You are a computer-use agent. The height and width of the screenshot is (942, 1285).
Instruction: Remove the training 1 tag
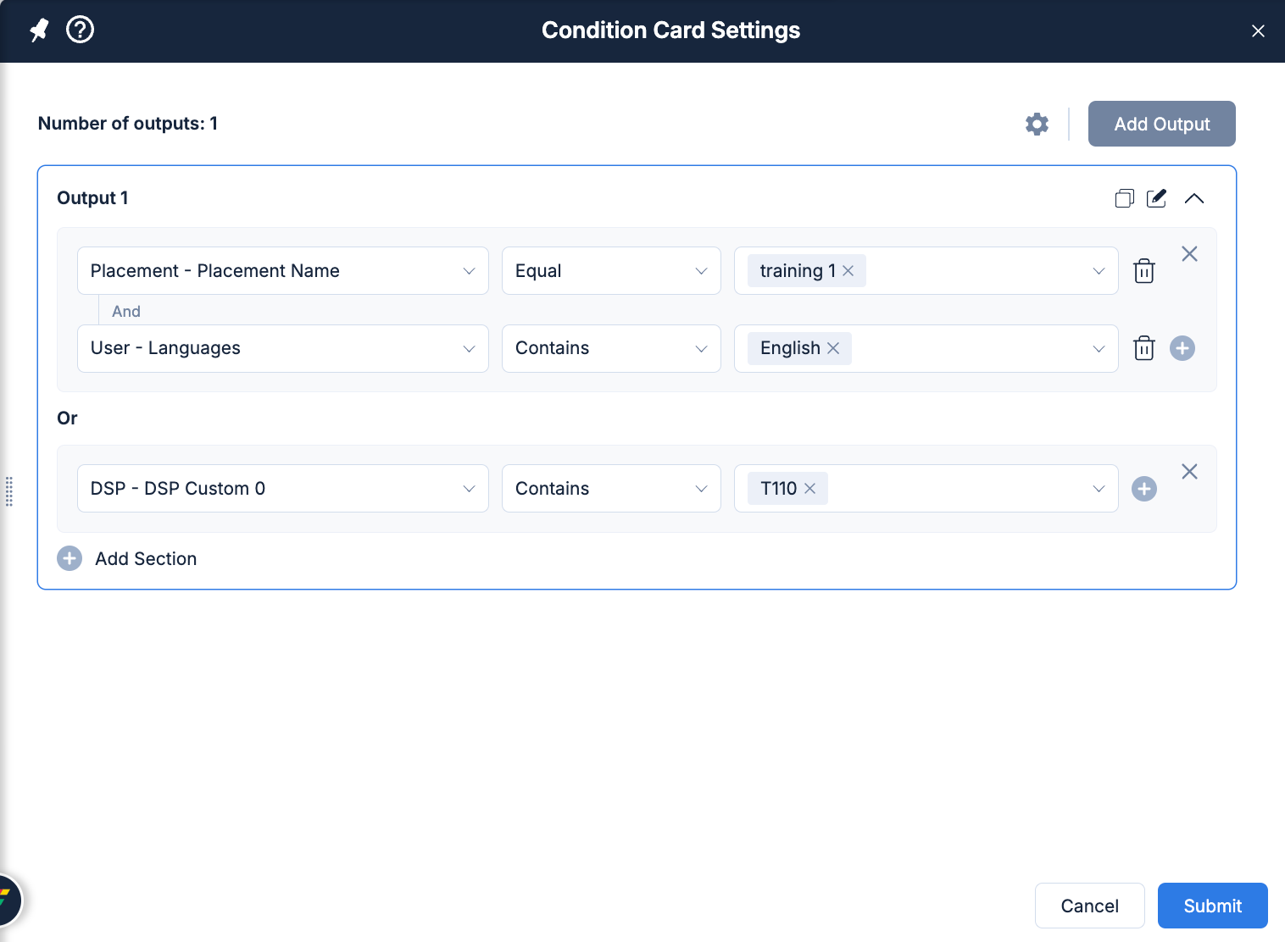[x=848, y=271]
